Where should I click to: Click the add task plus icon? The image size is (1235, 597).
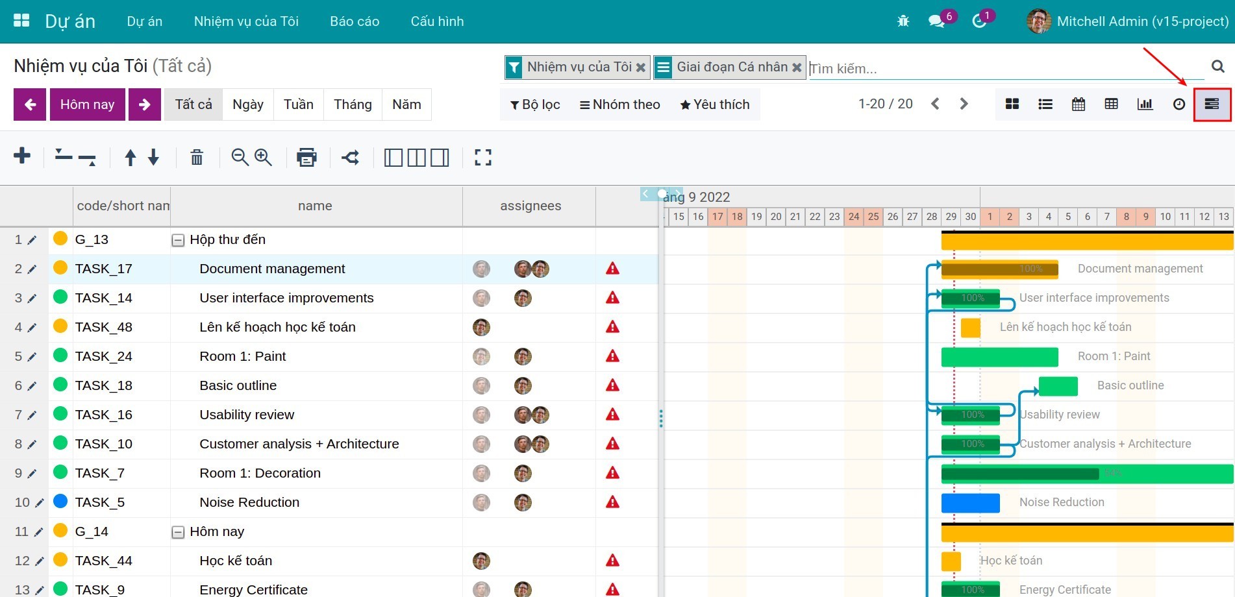point(22,156)
